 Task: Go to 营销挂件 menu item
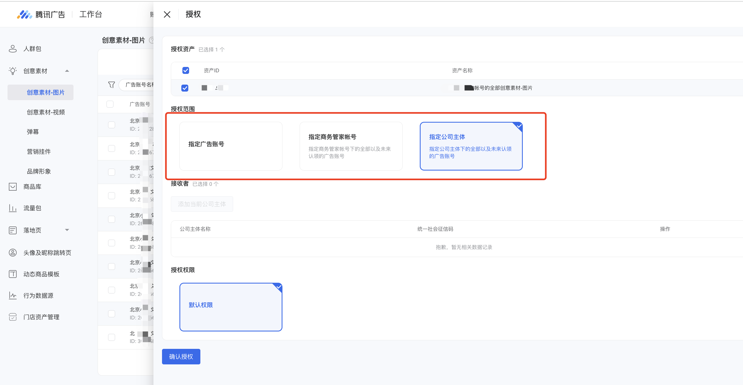pyautogui.click(x=39, y=152)
